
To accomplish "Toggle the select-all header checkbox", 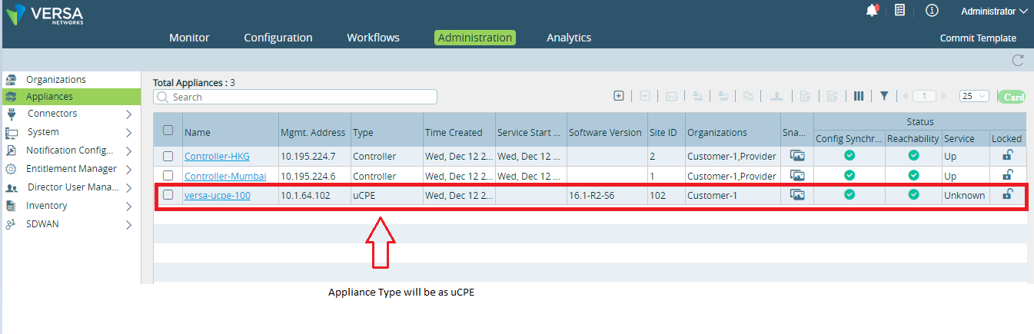I will click(x=168, y=131).
